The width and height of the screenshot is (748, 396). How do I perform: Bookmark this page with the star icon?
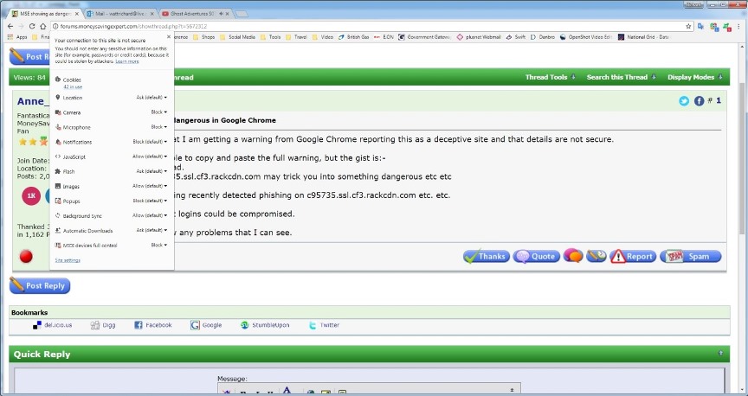coord(688,26)
